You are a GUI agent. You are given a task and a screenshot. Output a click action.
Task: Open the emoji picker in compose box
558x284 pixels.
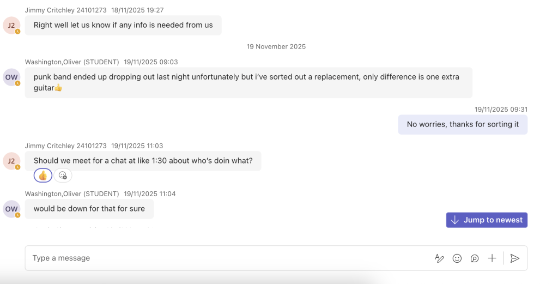pos(457,258)
